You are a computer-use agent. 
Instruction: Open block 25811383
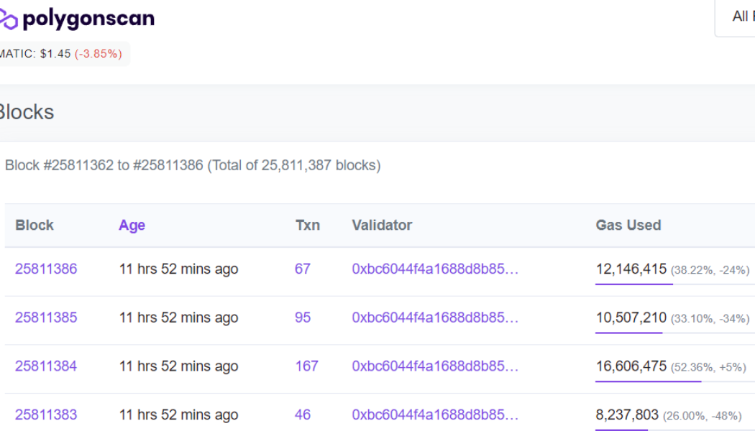pos(46,414)
